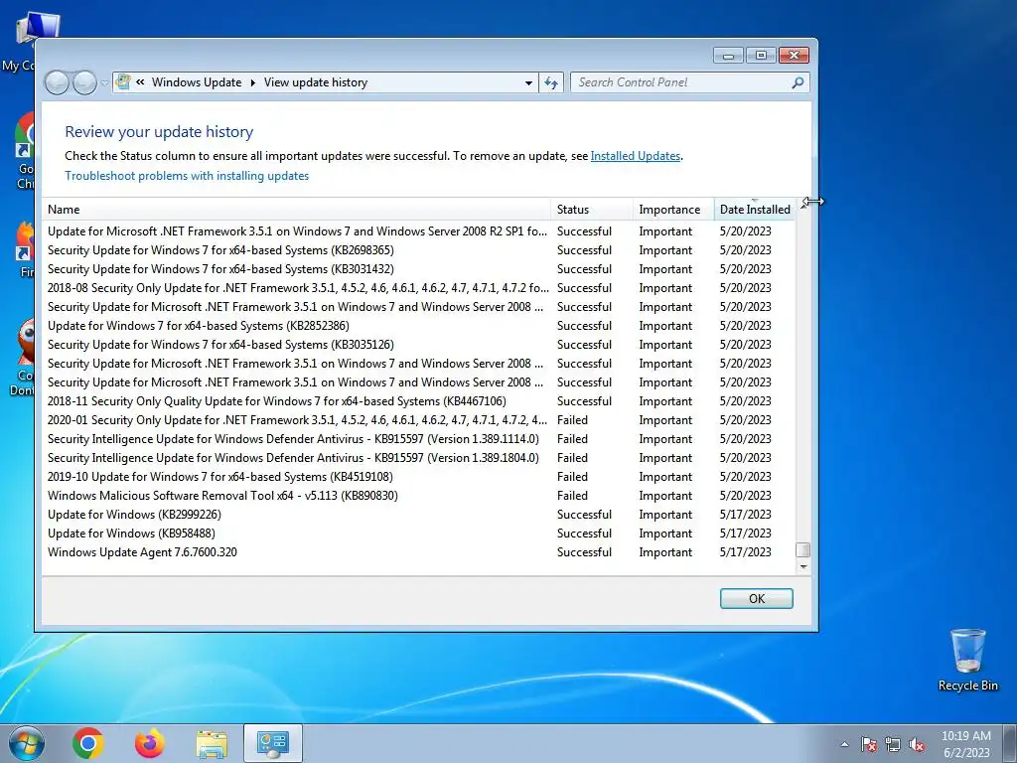
Task: Select Update for Windows 7 row KB2852386
Action: point(418,326)
